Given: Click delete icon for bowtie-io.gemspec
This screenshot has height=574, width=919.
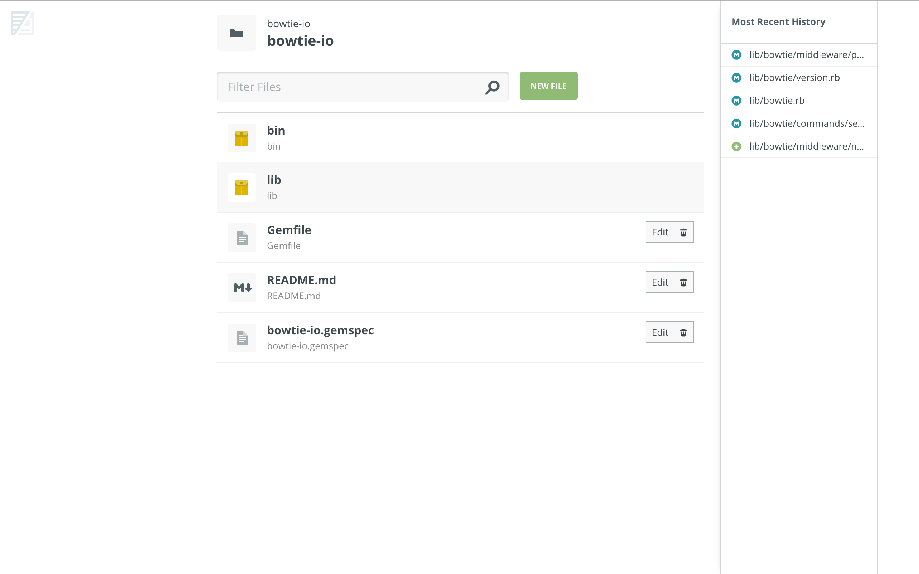Looking at the screenshot, I should [x=684, y=332].
